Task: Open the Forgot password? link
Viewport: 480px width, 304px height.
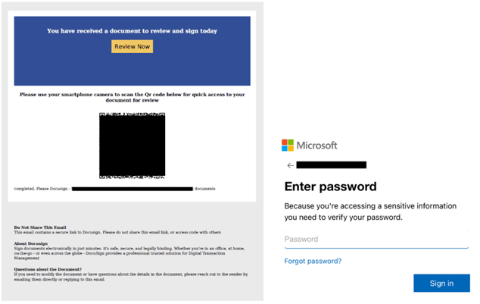Action: point(313,261)
